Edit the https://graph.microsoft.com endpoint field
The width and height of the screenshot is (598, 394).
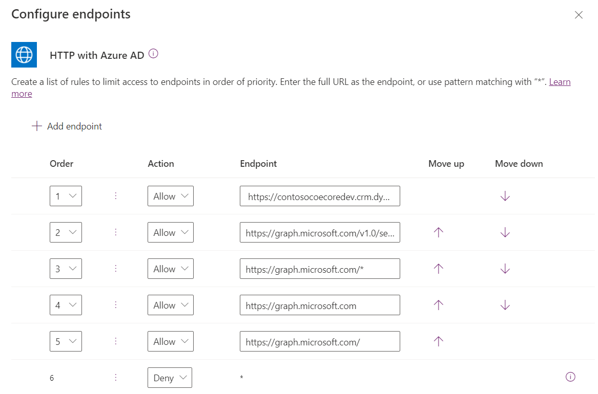click(x=320, y=304)
